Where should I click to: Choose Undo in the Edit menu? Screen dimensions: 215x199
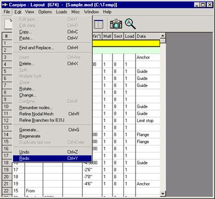coord(52,152)
